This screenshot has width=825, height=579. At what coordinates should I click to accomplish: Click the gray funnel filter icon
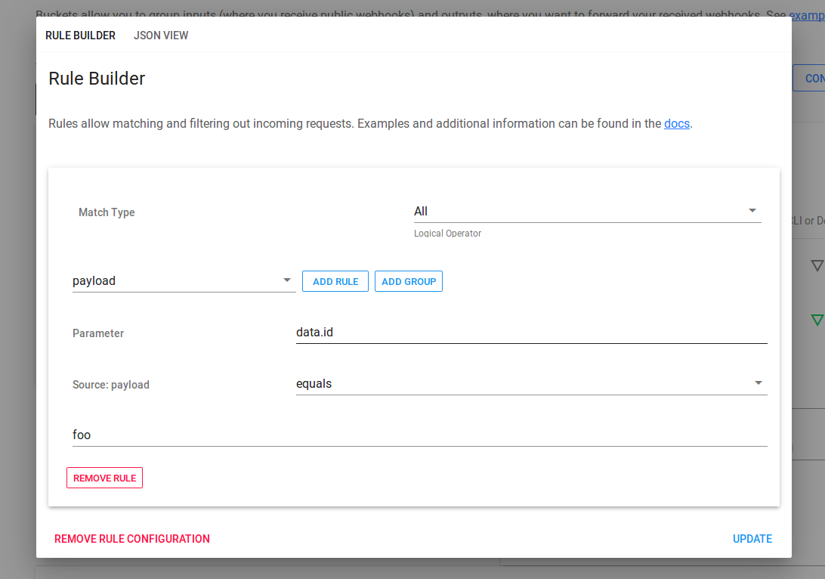(x=816, y=265)
